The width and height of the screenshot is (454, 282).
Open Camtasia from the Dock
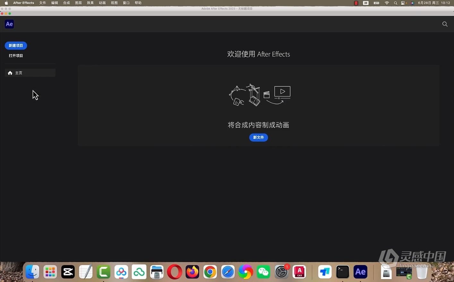coord(103,272)
